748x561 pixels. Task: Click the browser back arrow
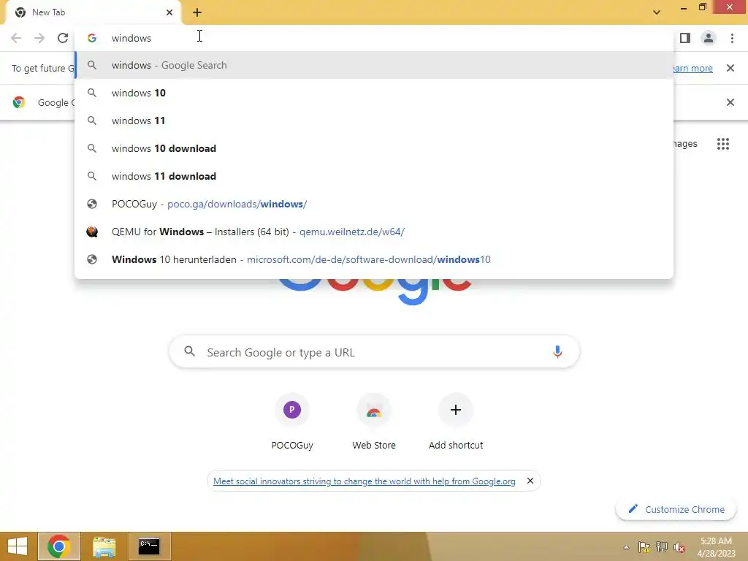coord(16,38)
